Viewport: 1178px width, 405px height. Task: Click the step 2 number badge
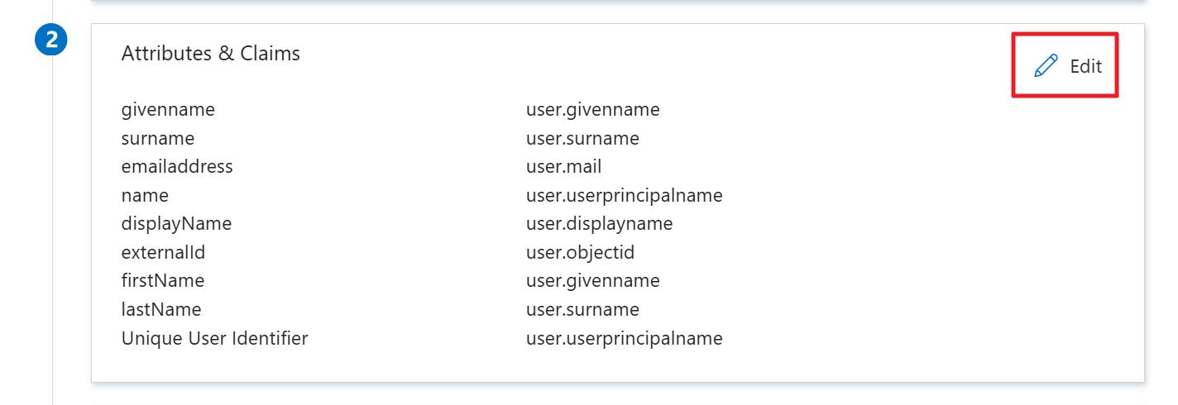(x=51, y=41)
